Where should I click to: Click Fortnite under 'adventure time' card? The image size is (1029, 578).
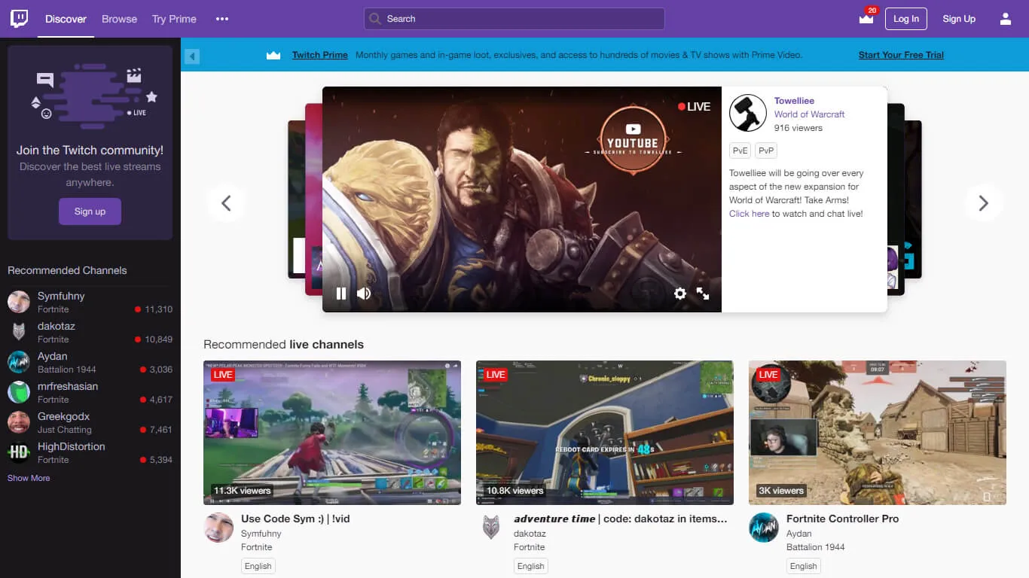click(529, 547)
